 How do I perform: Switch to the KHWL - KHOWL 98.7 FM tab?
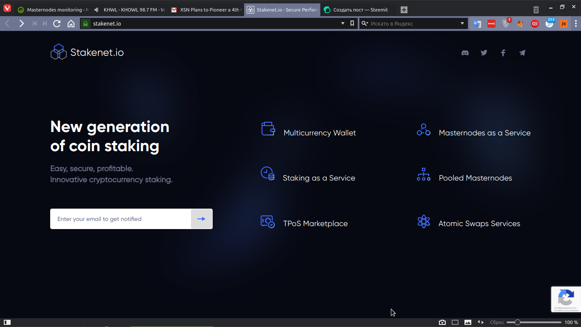coord(129,10)
